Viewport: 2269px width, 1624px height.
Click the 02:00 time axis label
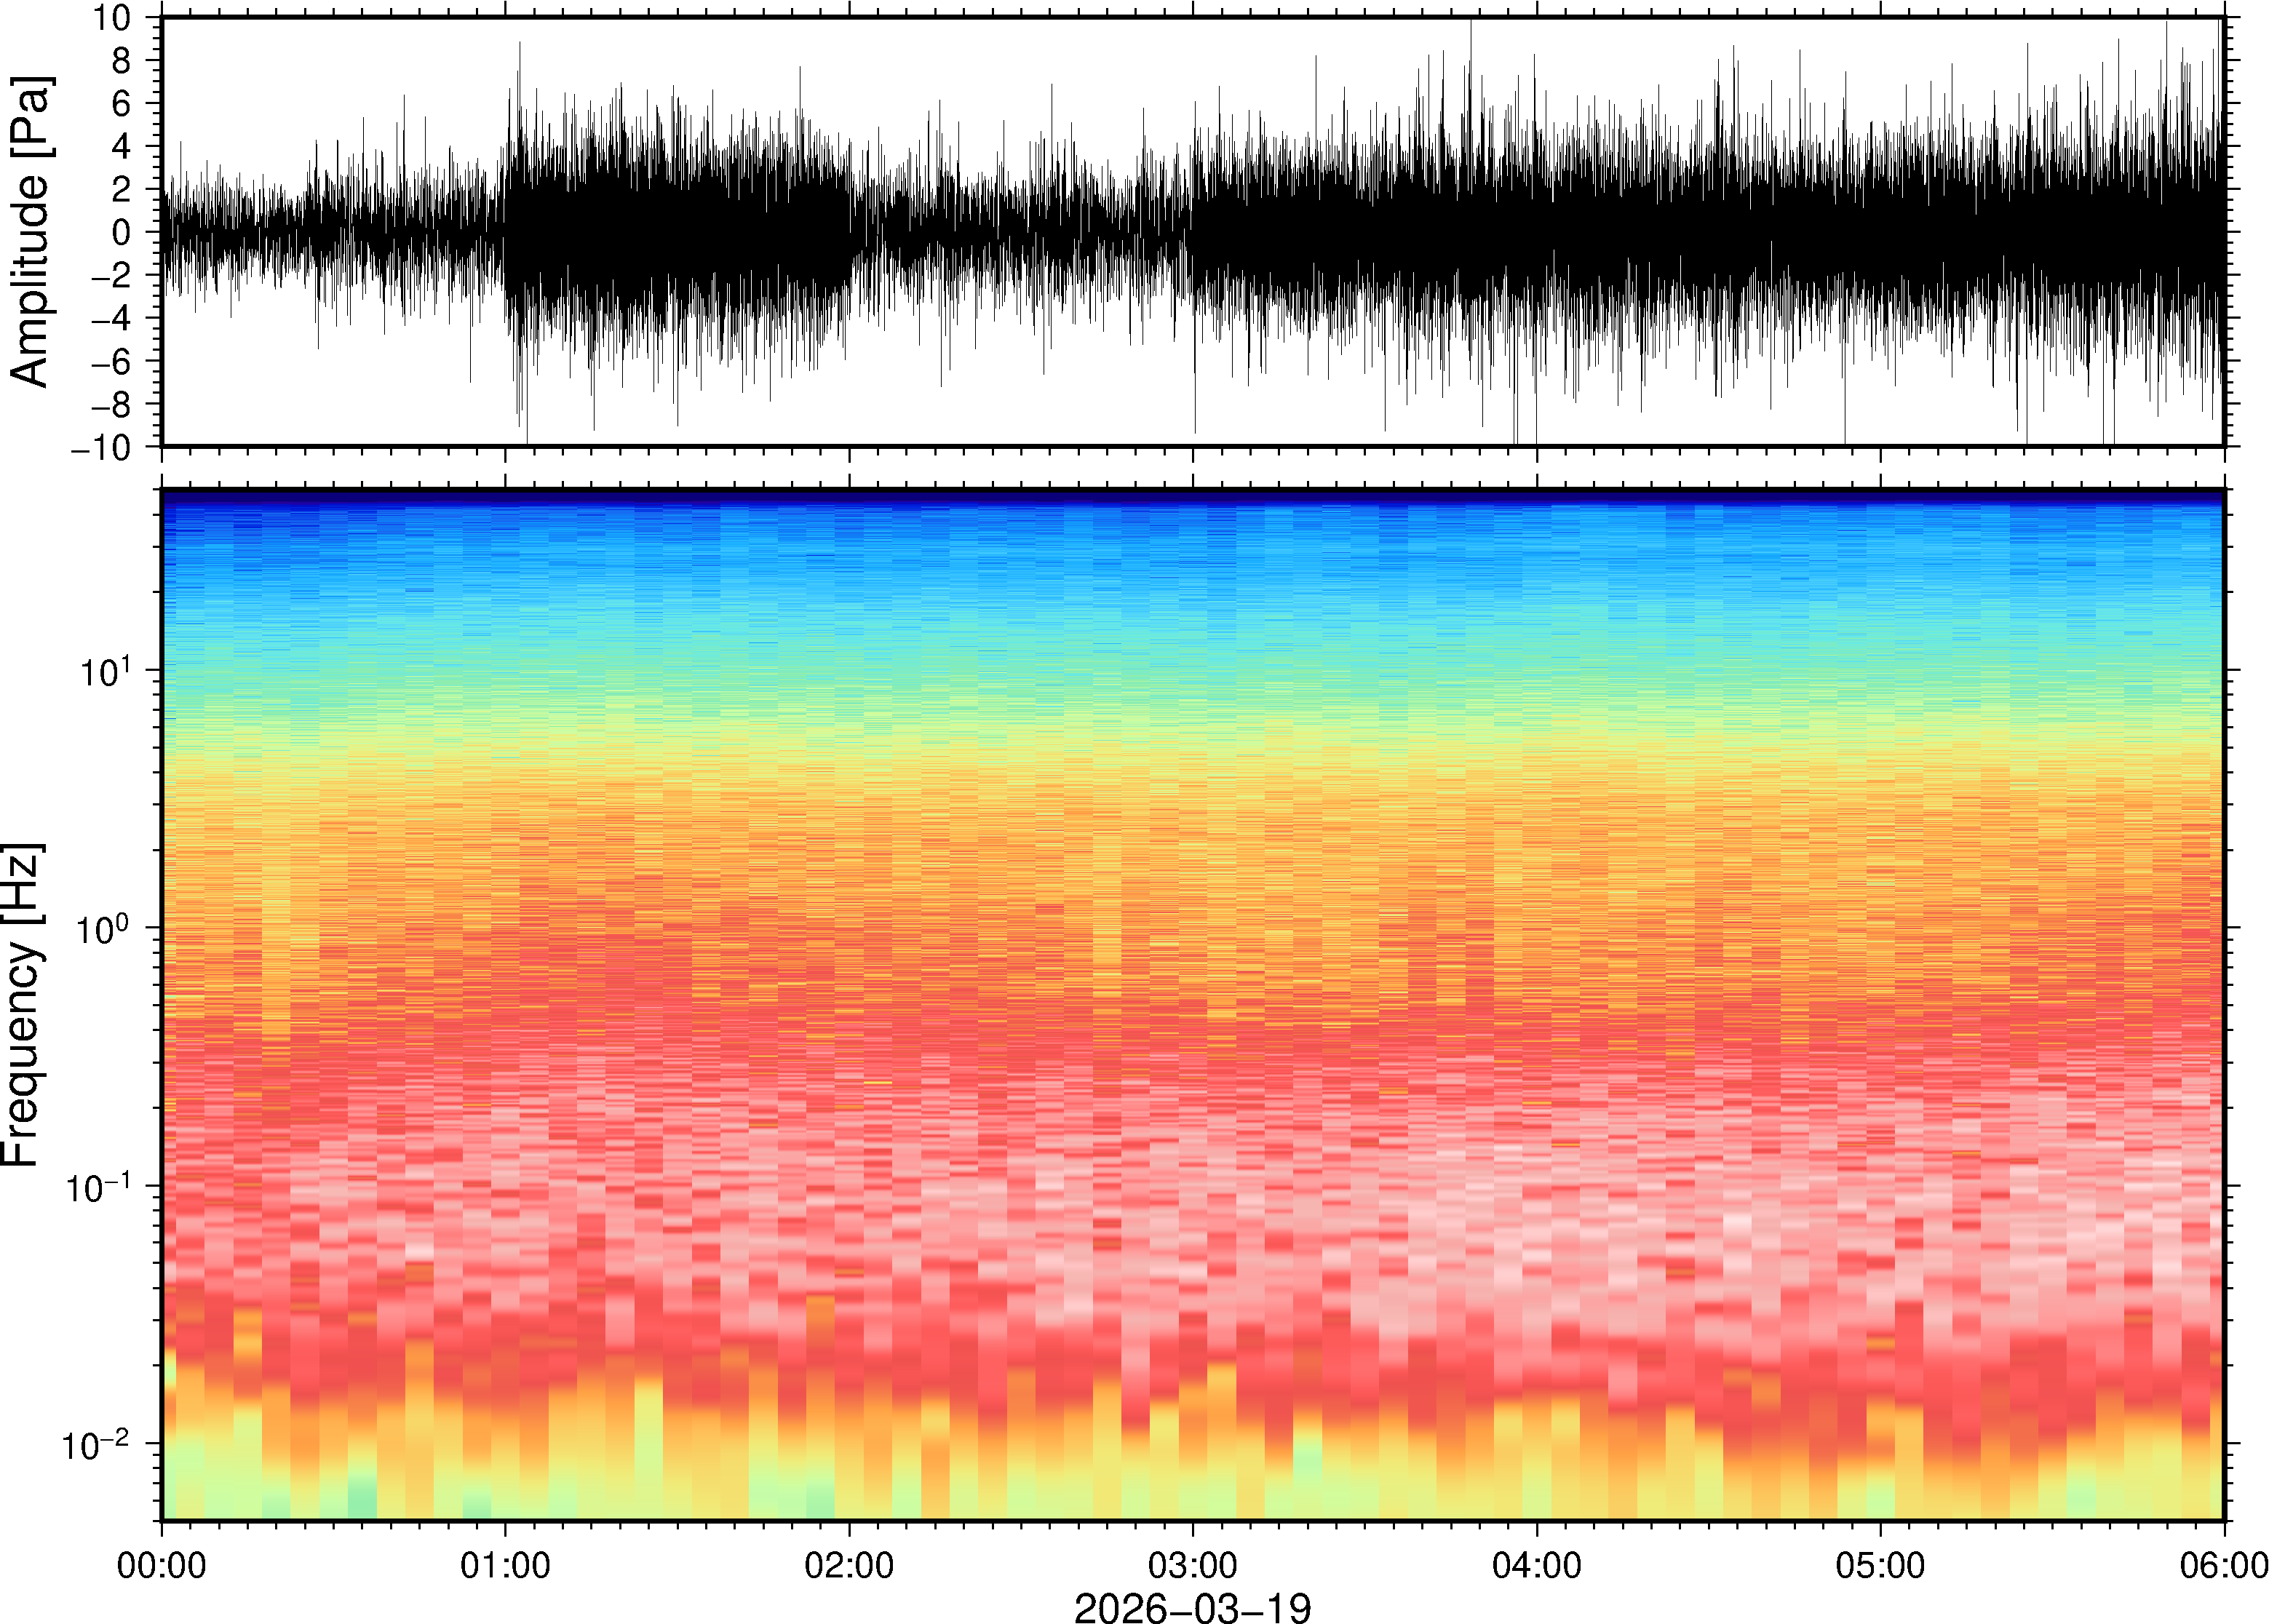pyautogui.click(x=849, y=1565)
